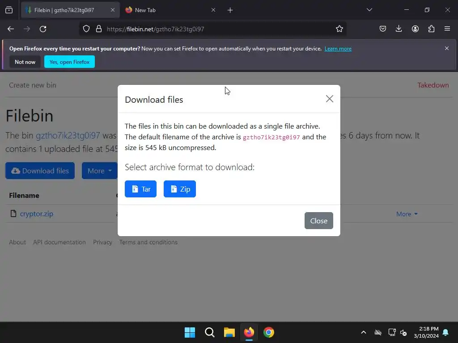Close the Download files dialog with Close button
Viewport: 458px width, 343px height.
point(318,221)
